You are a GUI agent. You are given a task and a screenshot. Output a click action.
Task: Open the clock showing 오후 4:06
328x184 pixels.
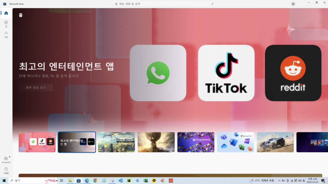pyautogui.click(x=312, y=181)
